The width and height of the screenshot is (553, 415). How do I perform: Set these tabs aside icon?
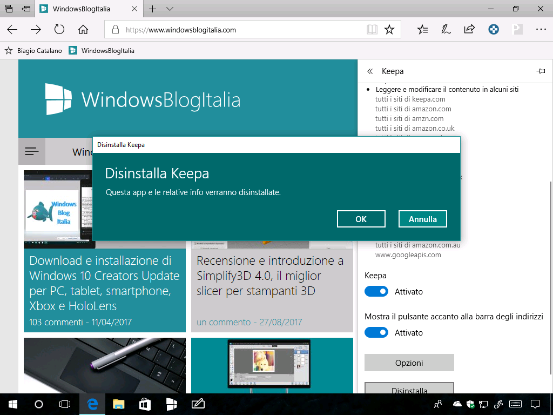26,9
